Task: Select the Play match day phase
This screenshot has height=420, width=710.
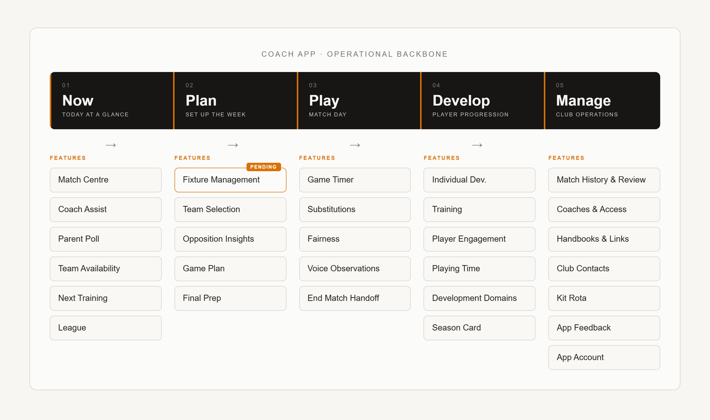Action: coord(359,101)
